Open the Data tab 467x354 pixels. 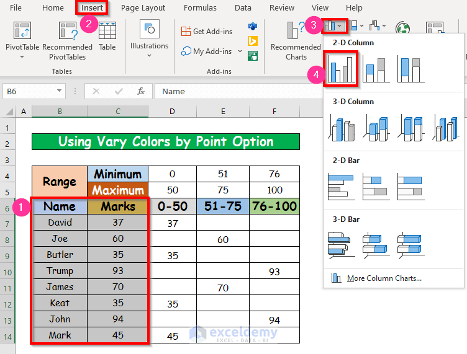(243, 7)
